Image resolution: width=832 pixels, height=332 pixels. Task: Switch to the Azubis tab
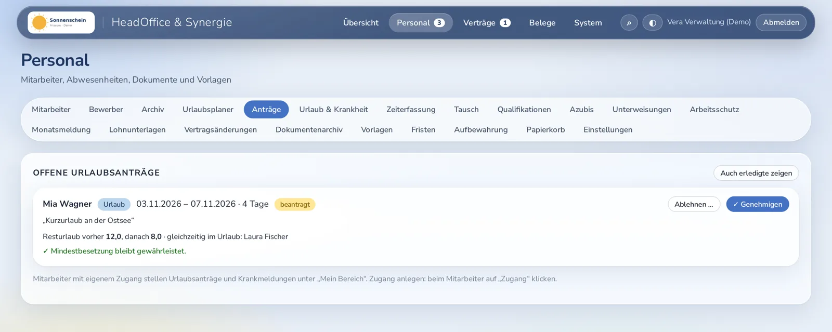coord(581,110)
